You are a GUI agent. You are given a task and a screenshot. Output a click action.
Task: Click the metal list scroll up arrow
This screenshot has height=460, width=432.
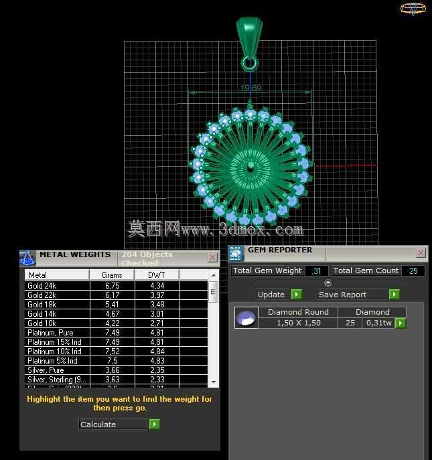(x=214, y=275)
